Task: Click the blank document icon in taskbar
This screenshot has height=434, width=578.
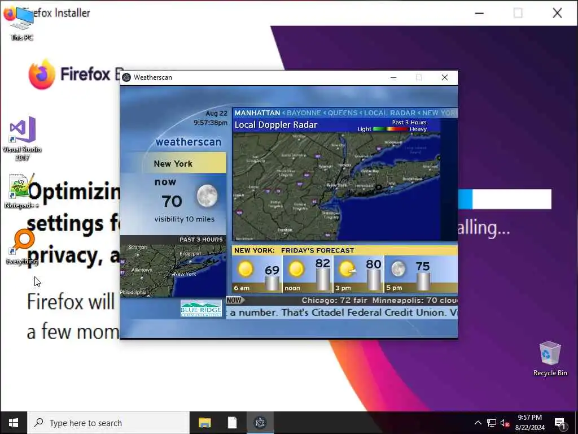Action: [x=232, y=423]
